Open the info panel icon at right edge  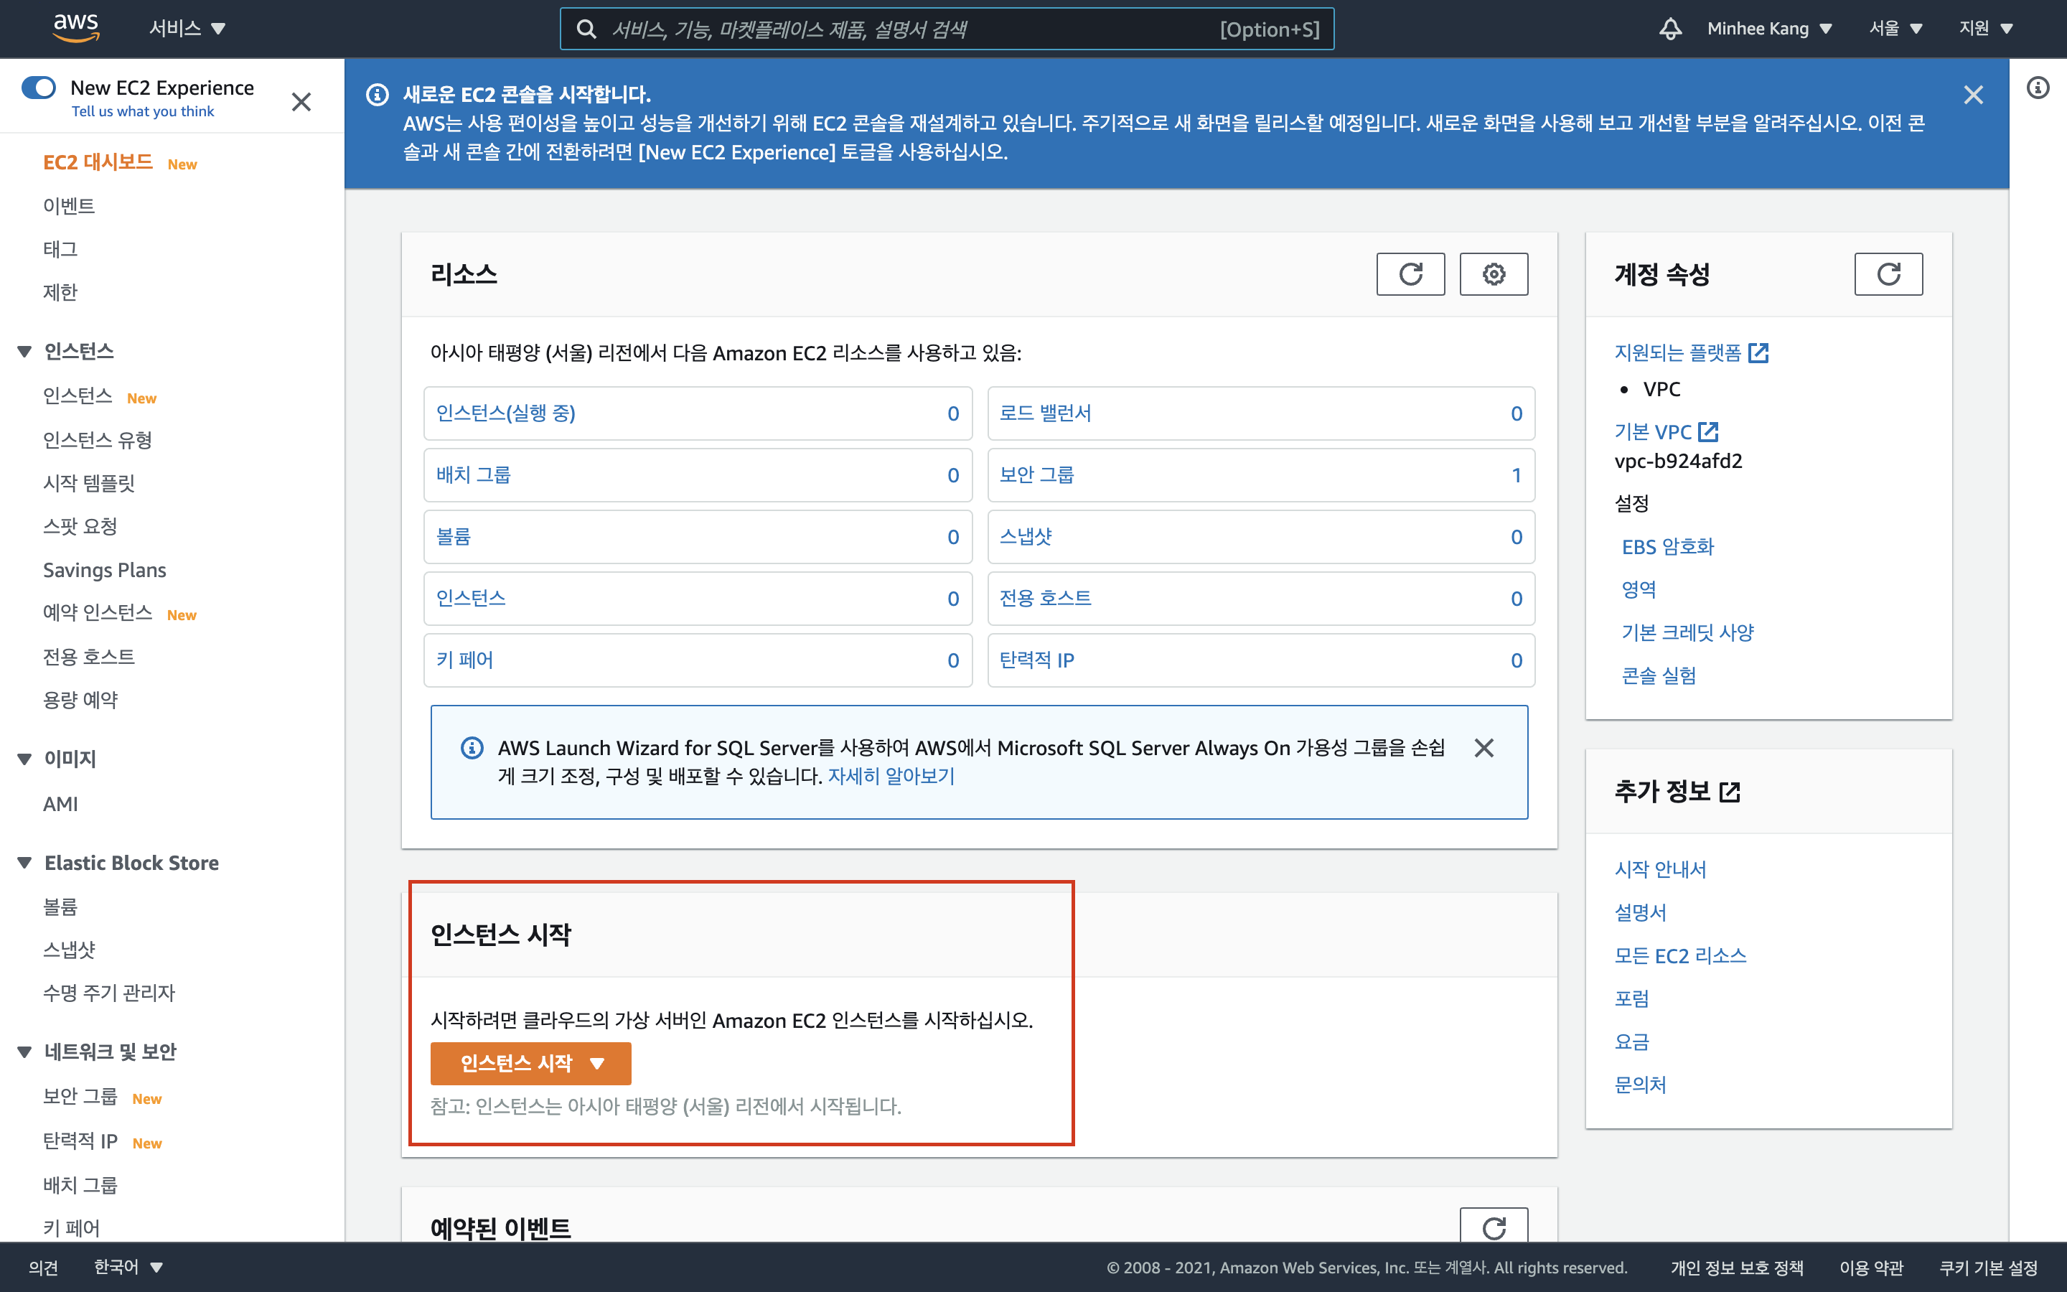2038,88
